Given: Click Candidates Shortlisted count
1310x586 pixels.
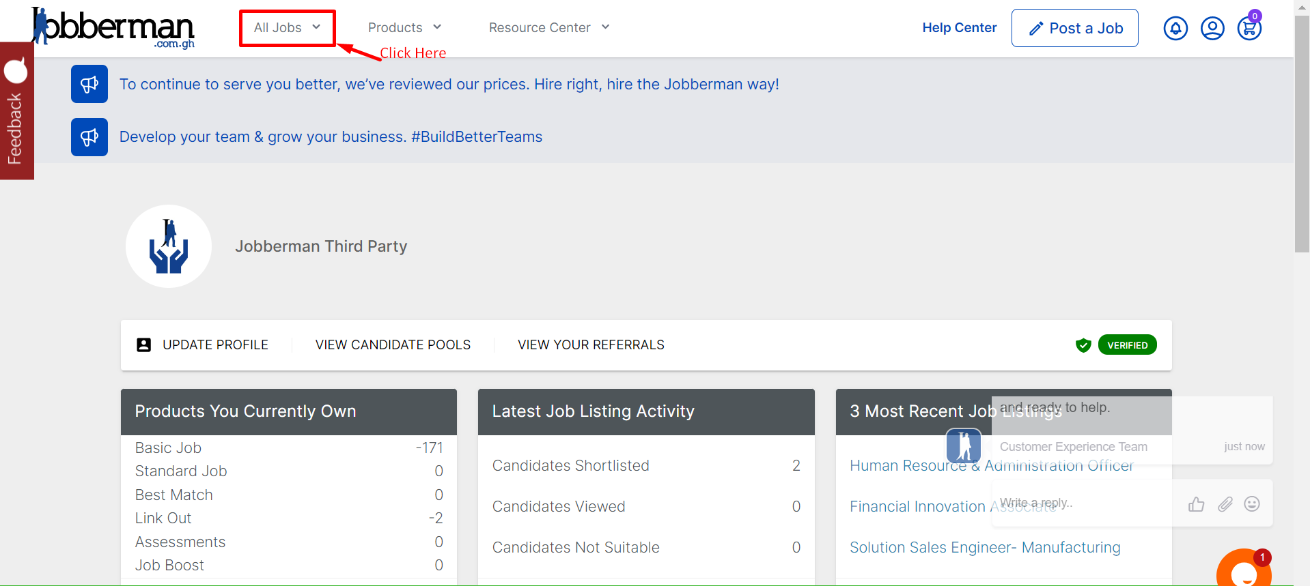Looking at the screenshot, I should [796, 466].
